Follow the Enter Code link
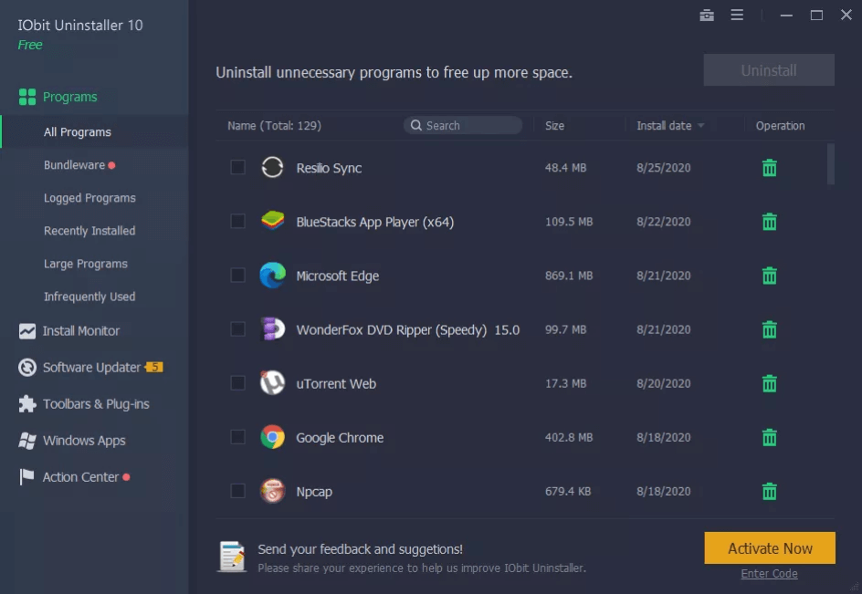Viewport: 862px width, 594px height. (769, 574)
